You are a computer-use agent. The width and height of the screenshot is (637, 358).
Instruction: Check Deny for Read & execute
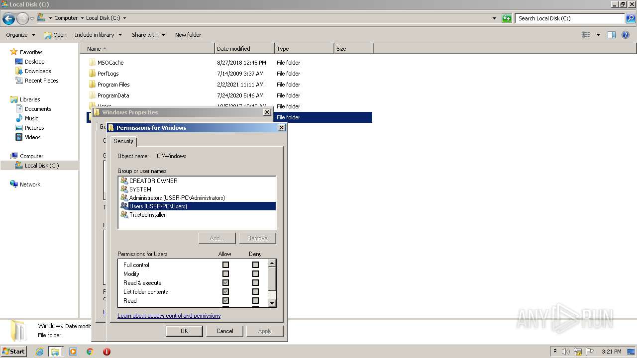pyautogui.click(x=255, y=283)
